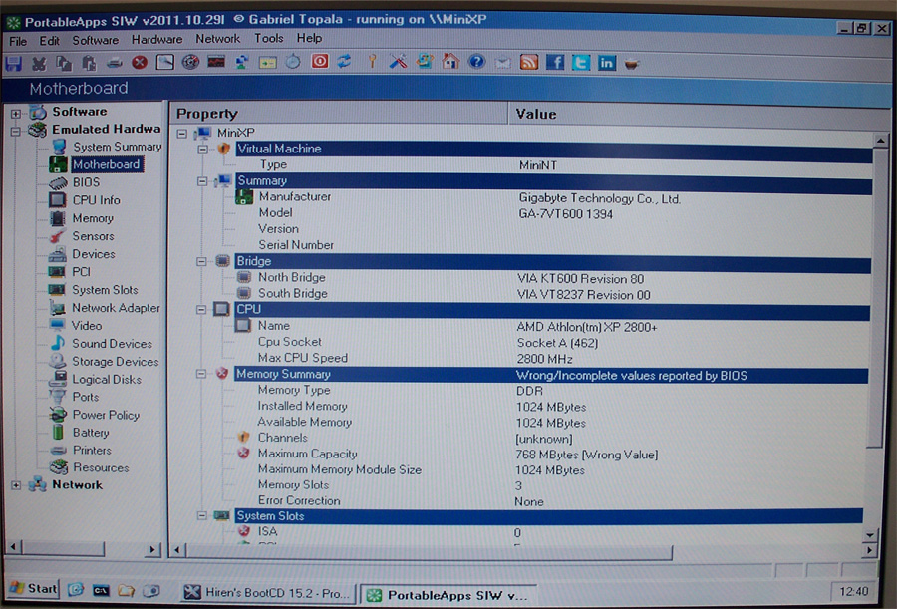Click the Print toolbar icon
This screenshot has height=609, width=897.
click(114, 63)
